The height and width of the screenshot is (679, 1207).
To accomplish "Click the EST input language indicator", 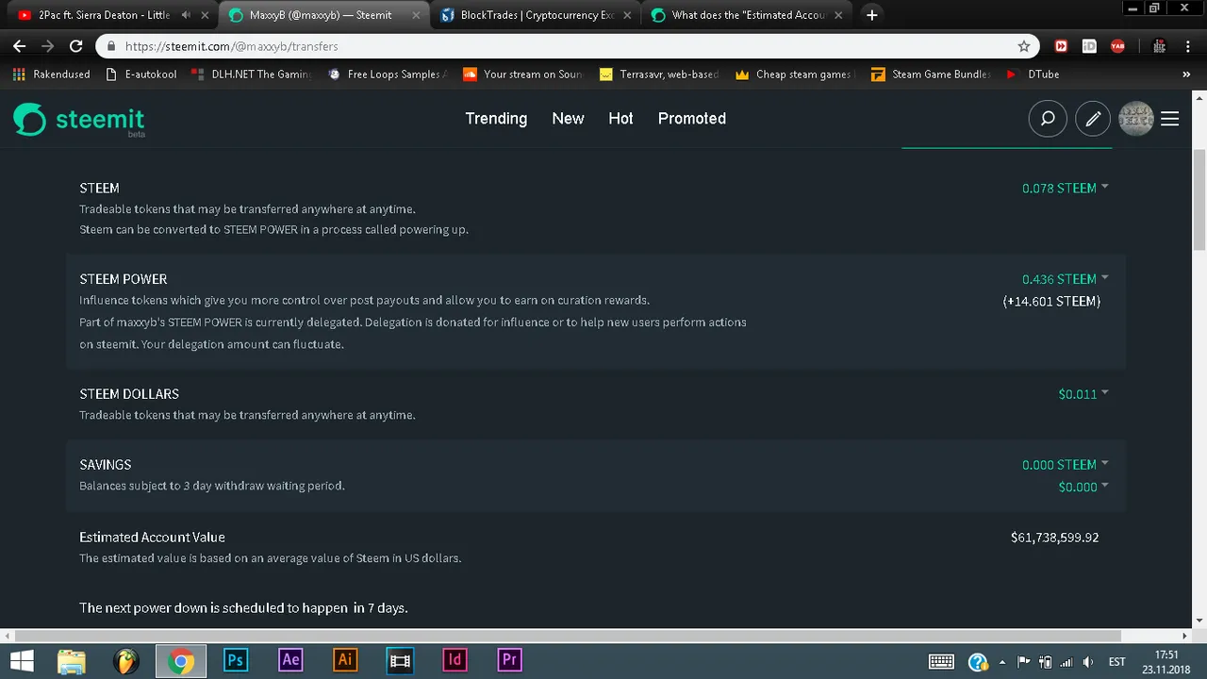I will coord(1116,661).
